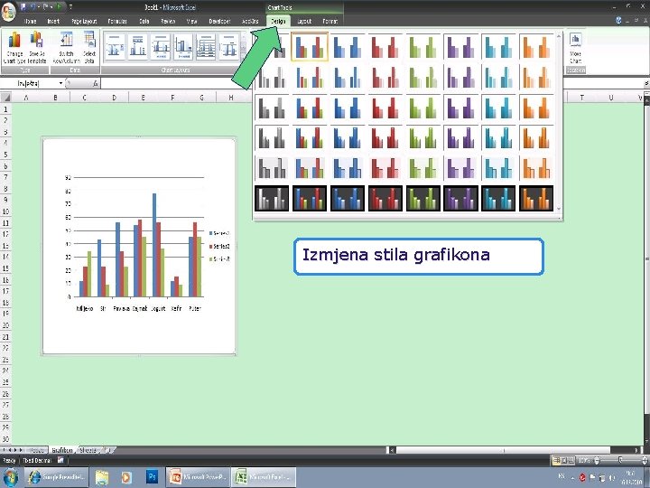The image size is (650, 488).
Task: Click the zoom slider handle
Action: pos(619,460)
